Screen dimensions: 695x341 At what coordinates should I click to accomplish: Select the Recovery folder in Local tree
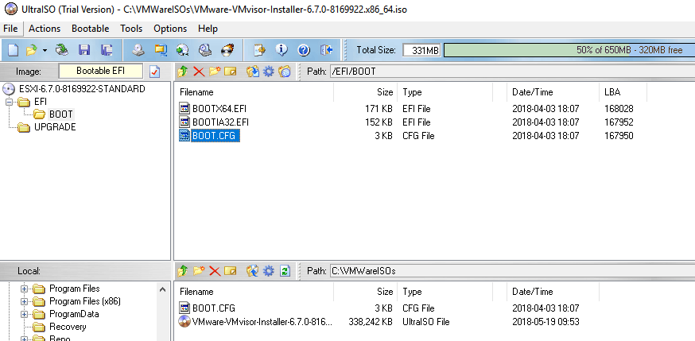coord(68,327)
